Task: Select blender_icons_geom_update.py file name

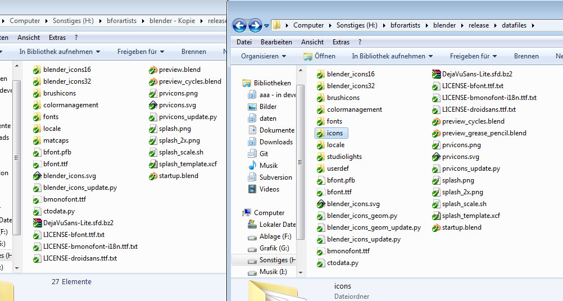Action: tap(374, 227)
